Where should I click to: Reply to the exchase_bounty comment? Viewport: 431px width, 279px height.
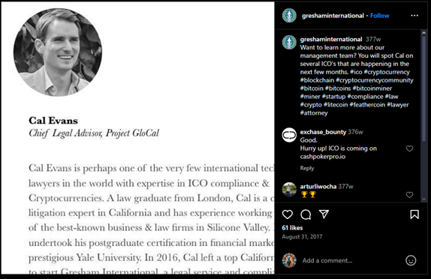pyautogui.click(x=307, y=168)
